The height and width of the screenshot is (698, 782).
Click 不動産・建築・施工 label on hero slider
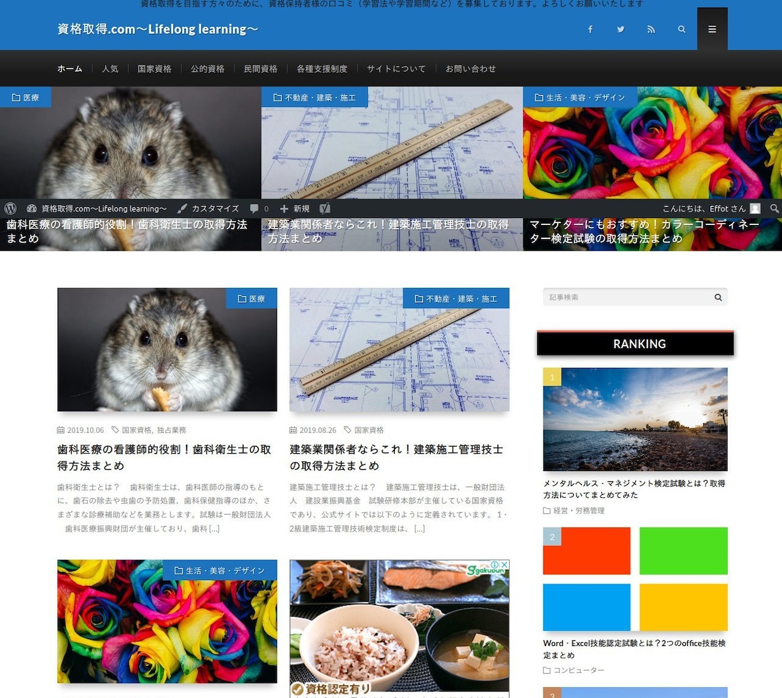pyautogui.click(x=315, y=97)
